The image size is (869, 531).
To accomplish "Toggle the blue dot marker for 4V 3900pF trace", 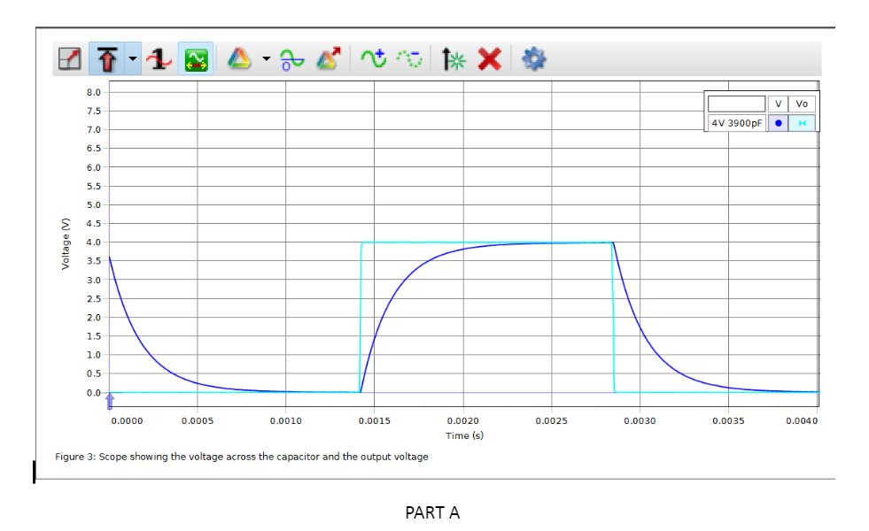I will (778, 122).
